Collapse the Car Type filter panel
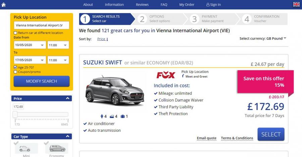This screenshot has width=302, height=157. pyautogui.click(x=67, y=136)
